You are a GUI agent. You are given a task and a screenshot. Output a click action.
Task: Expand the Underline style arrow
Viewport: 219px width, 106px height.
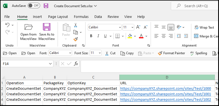[110, 36]
